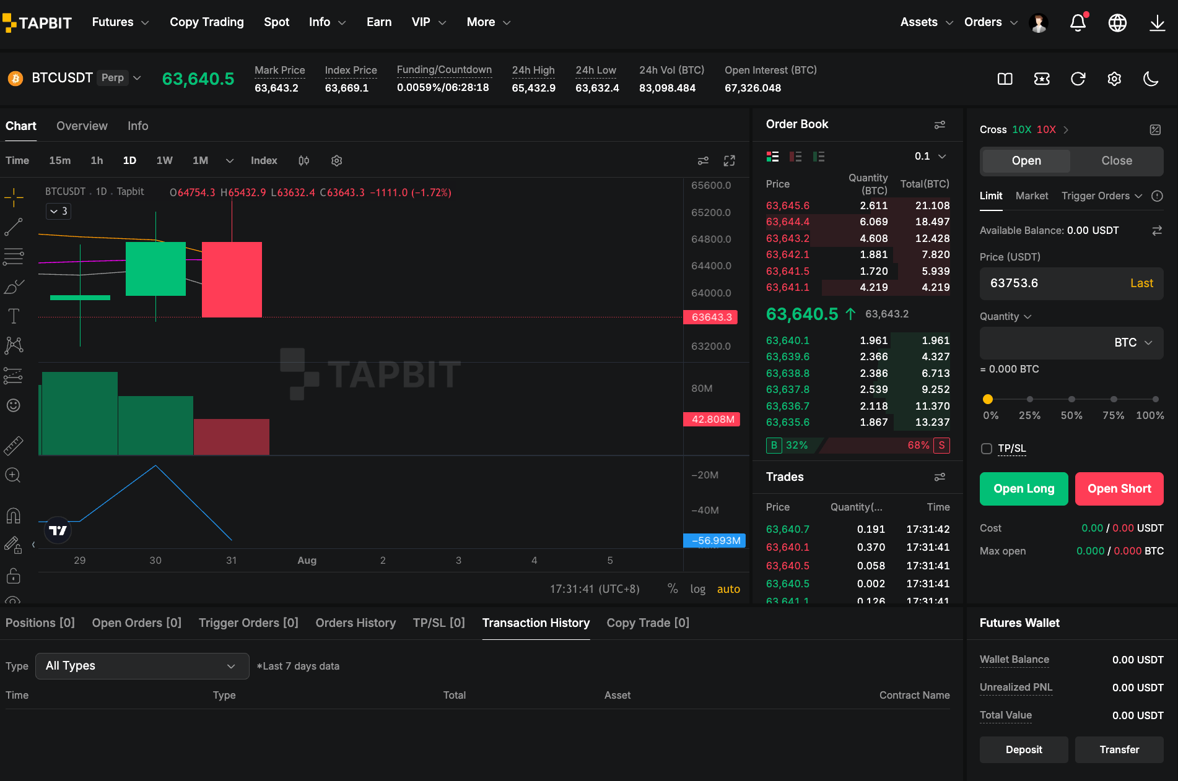This screenshot has height=781, width=1178.
Task: Open Copy Trading page
Action: coord(207,22)
